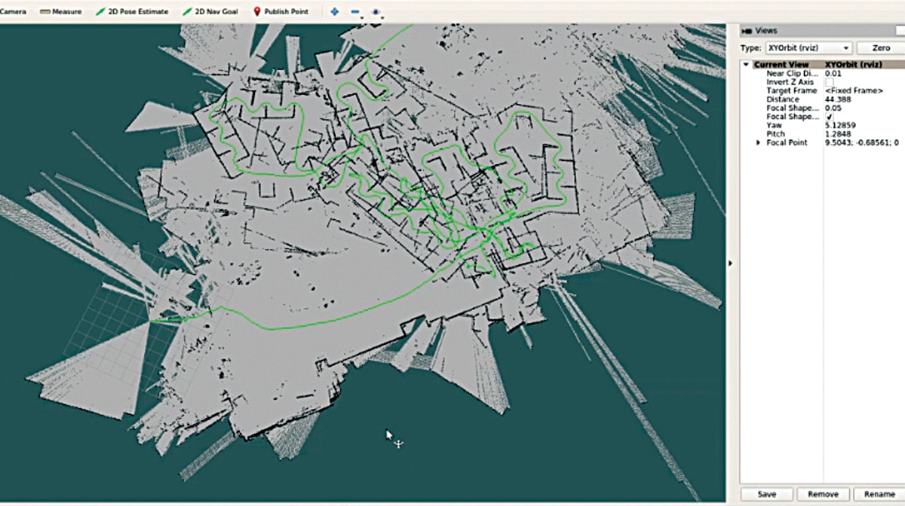Open the view Type dropdown
Image resolution: width=905 pixels, height=506 pixels.
847,47
